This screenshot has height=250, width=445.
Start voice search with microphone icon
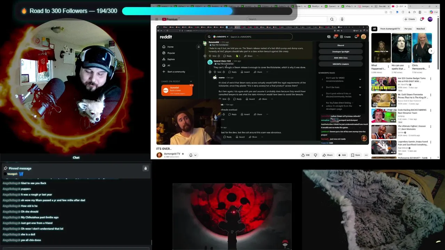tap(342, 19)
